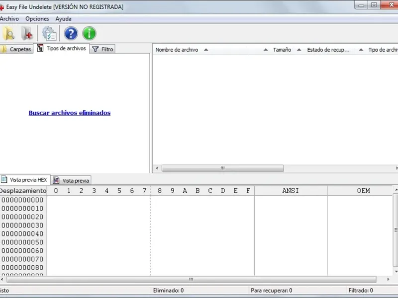
Task: Click offset row 0000000000
Action: click(x=22, y=200)
